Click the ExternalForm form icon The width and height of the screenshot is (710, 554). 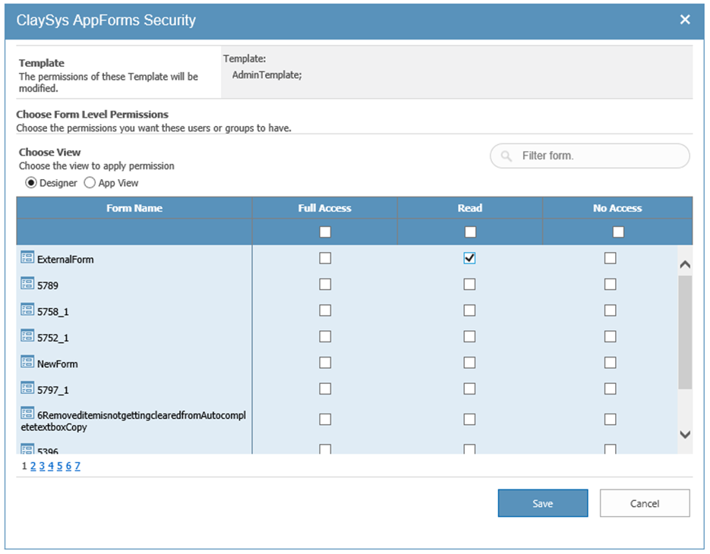(x=27, y=257)
